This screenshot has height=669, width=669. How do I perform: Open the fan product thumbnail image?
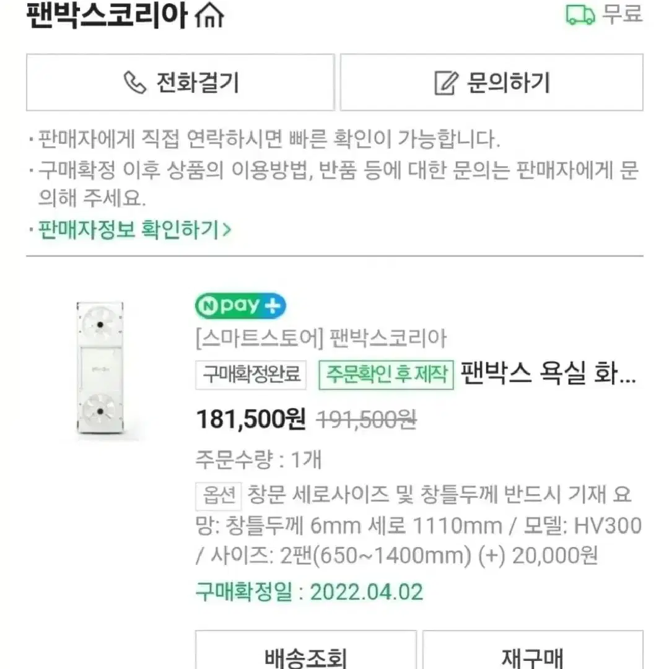click(x=100, y=369)
